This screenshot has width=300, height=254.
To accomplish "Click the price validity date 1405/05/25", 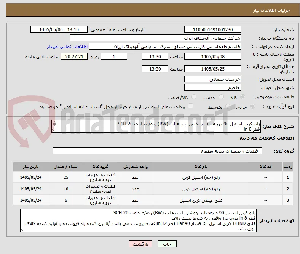I will tap(213, 69).
